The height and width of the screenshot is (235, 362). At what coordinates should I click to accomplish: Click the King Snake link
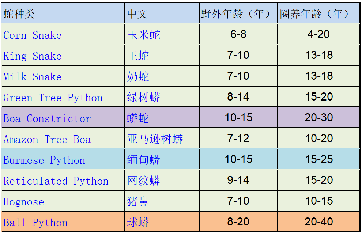coord(33,56)
